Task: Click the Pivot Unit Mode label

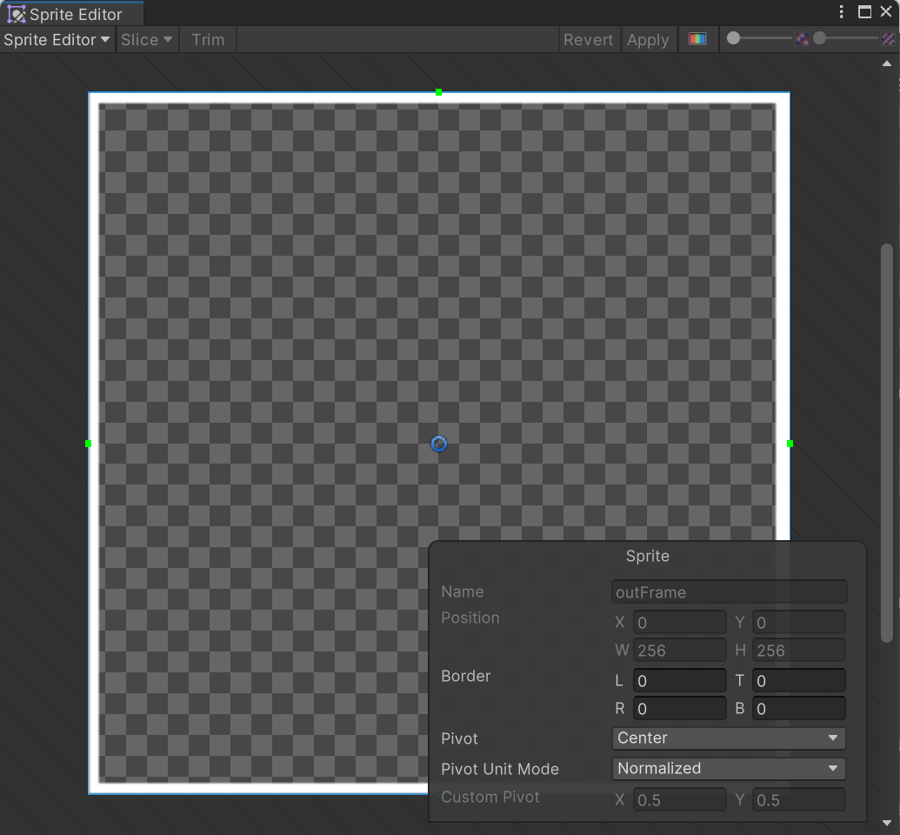Action: pos(499,769)
